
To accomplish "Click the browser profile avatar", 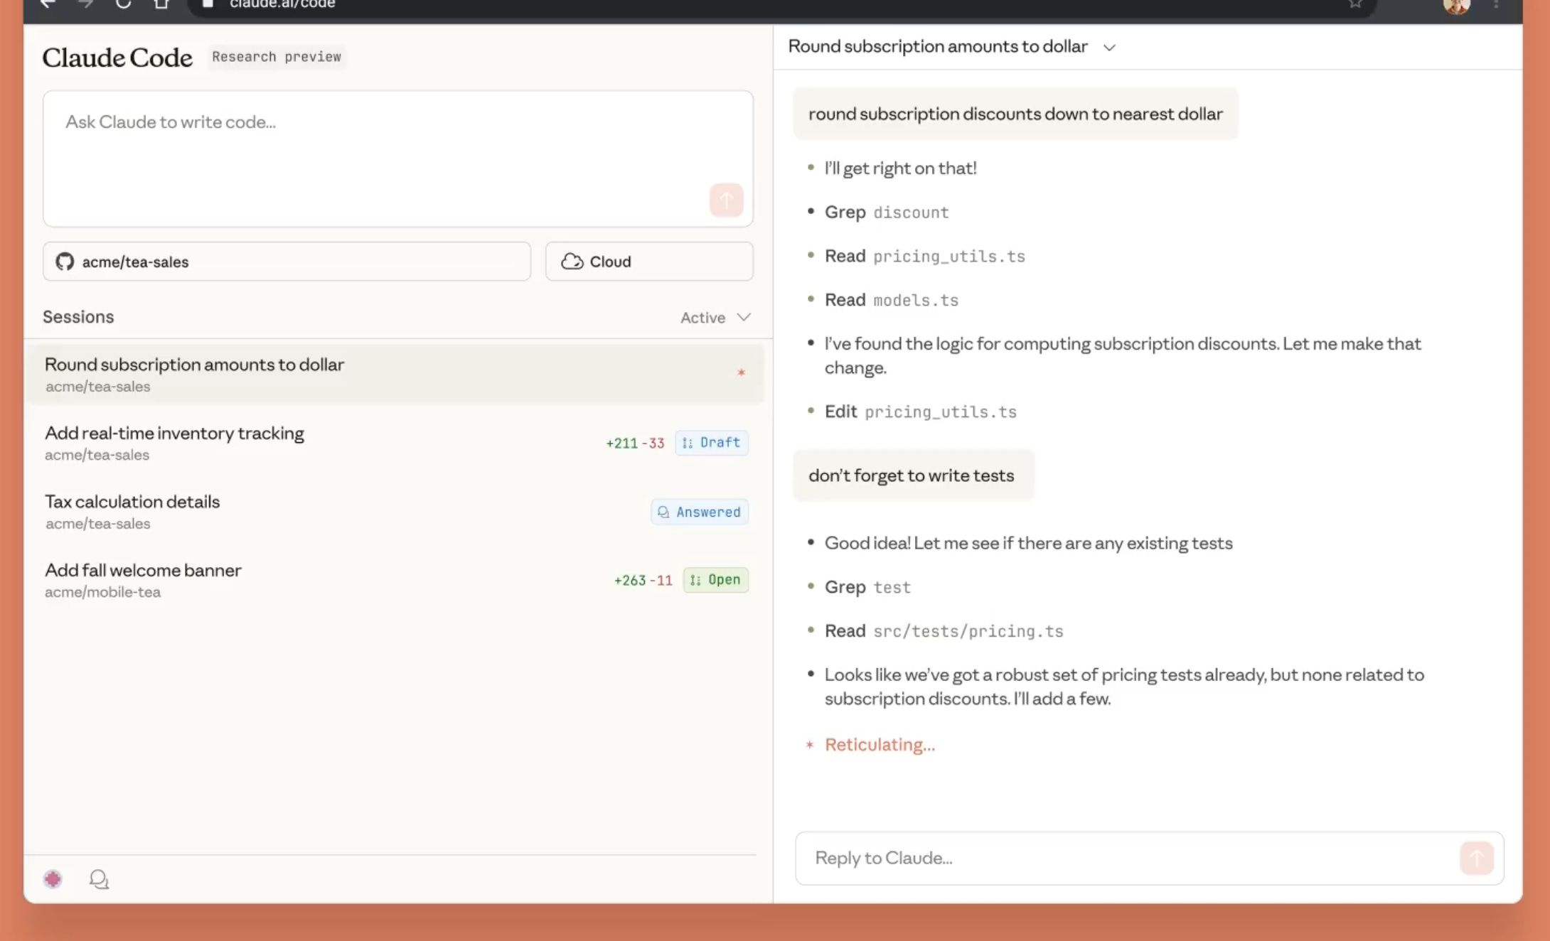I will pos(1455,6).
